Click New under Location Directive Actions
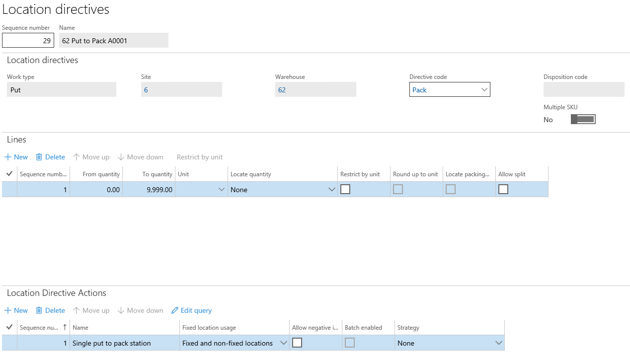This screenshot has width=630, height=357. [x=16, y=310]
